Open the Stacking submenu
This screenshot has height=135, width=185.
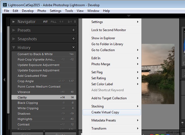click(x=112, y=106)
